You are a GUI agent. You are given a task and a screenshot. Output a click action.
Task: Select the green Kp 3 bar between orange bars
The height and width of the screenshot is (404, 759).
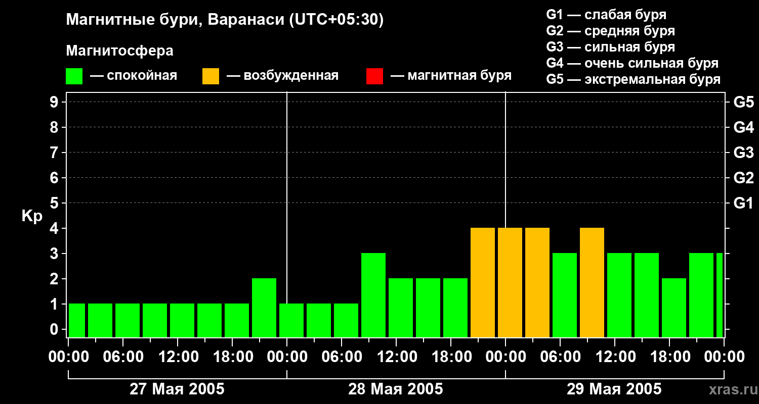click(565, 295)
